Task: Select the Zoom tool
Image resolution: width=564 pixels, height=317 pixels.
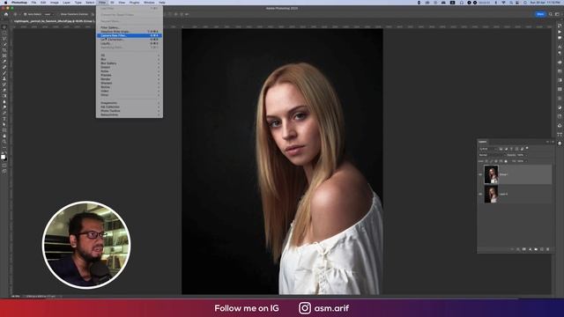Action: (x=4, y=142)
